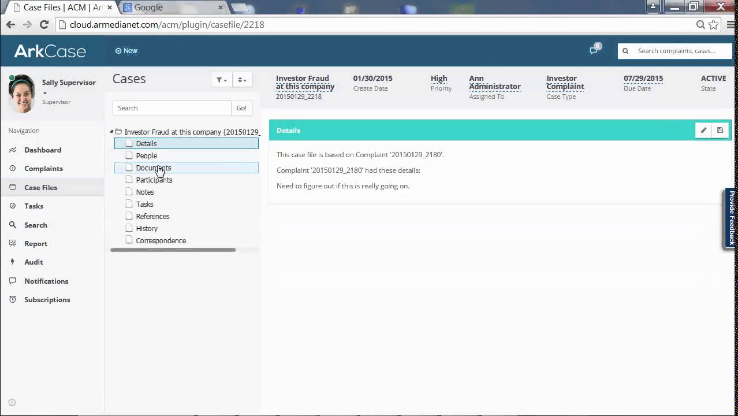Bookmark page with star icon

tap(714, 25)
